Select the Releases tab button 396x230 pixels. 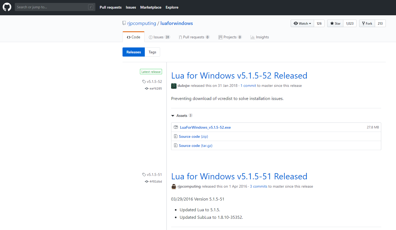(134, 52)
